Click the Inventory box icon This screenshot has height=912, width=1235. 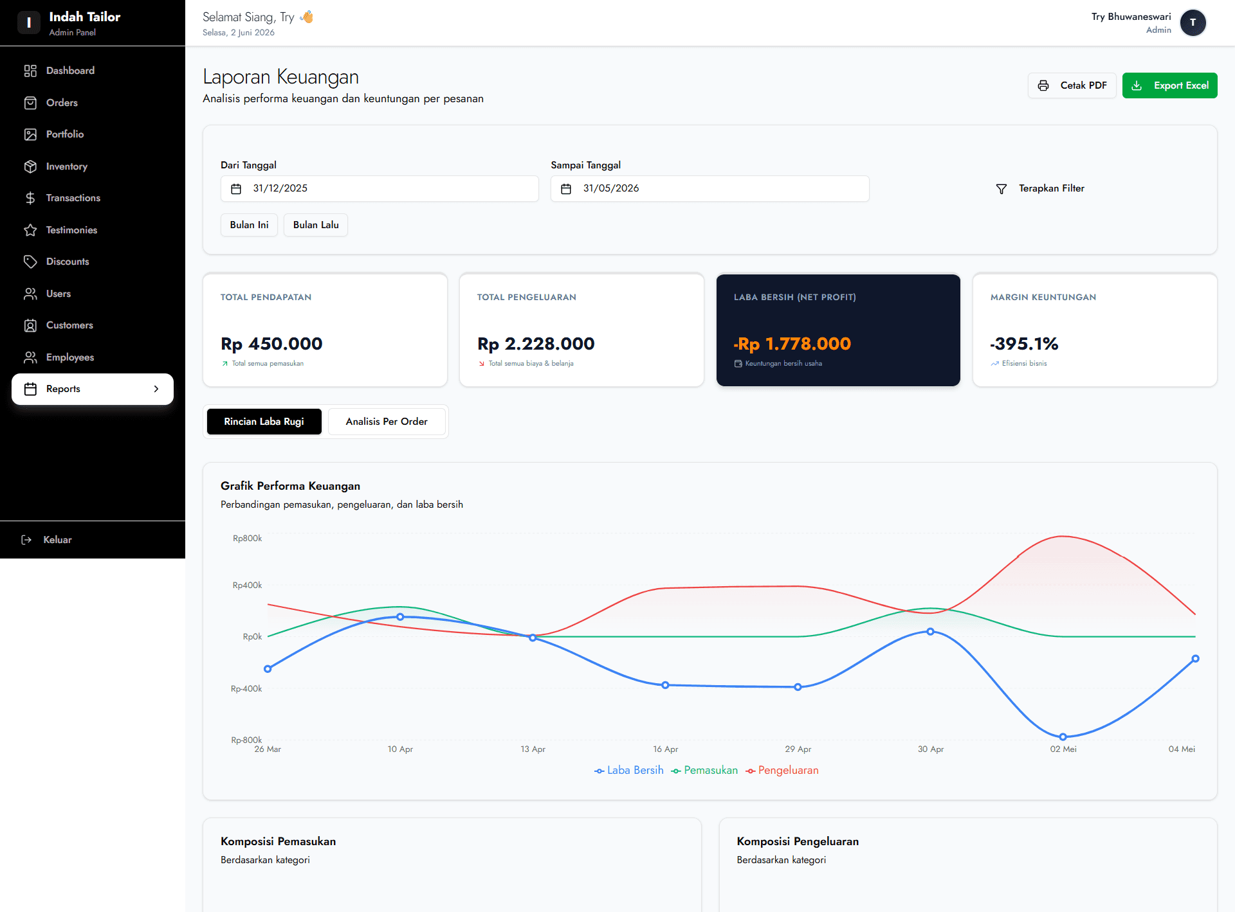(x=30, y=166)
